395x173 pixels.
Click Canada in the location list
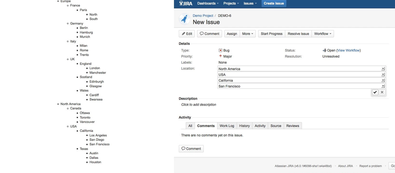(76, 108)
